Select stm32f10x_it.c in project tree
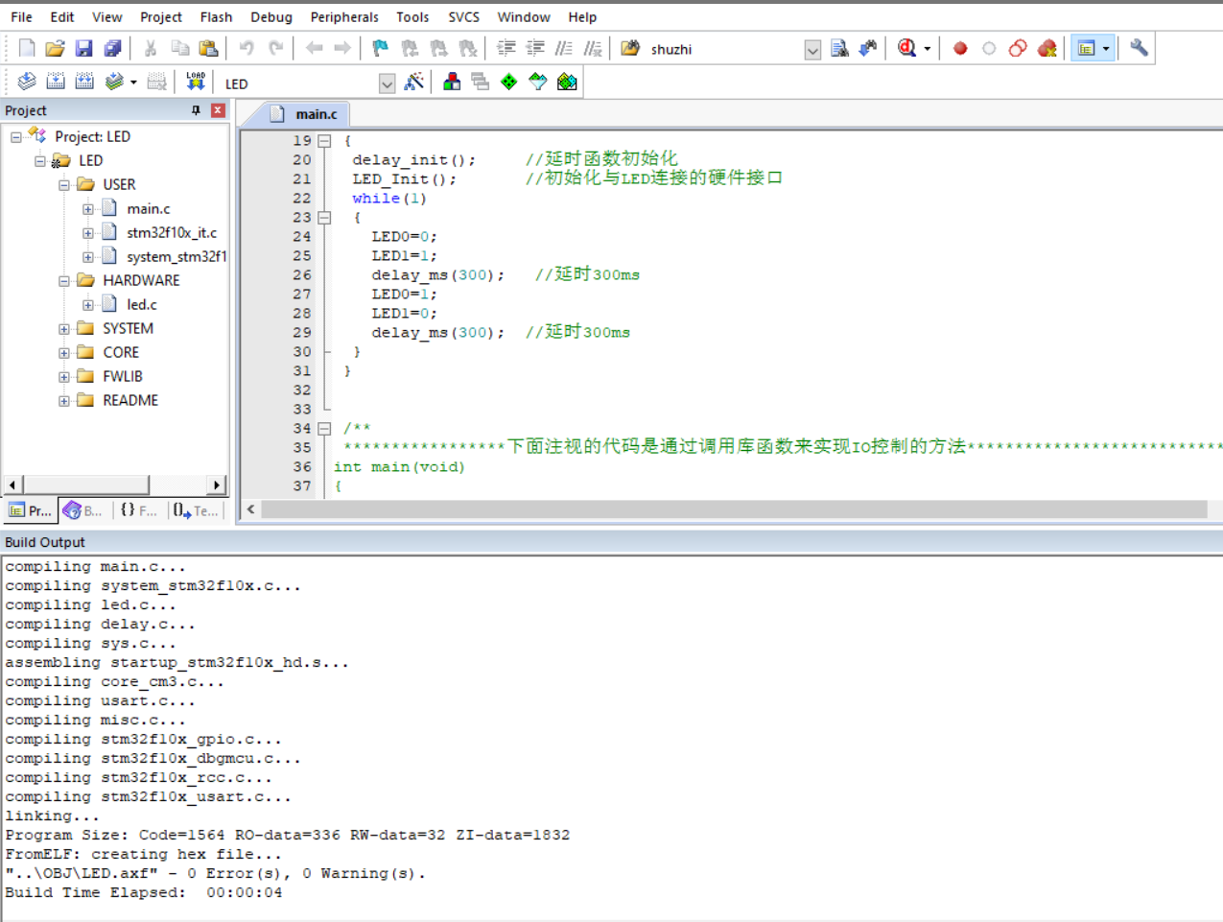 [x=172, y=233]
